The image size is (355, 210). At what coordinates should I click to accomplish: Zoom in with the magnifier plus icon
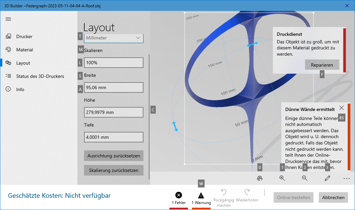tap(282, 178)
